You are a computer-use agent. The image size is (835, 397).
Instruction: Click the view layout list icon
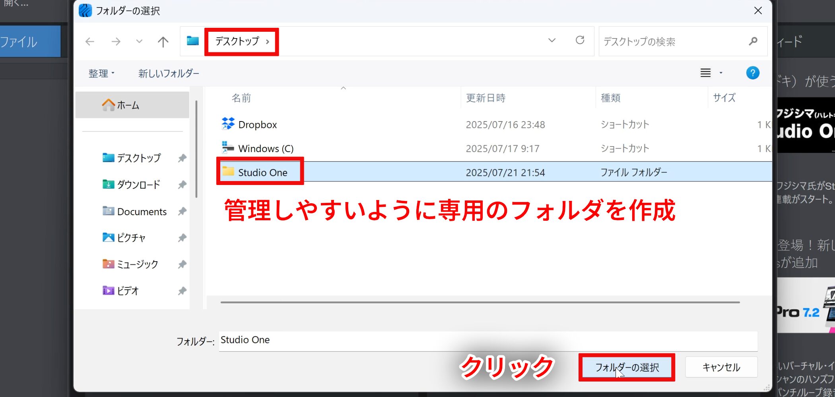(x=705, y=73)
